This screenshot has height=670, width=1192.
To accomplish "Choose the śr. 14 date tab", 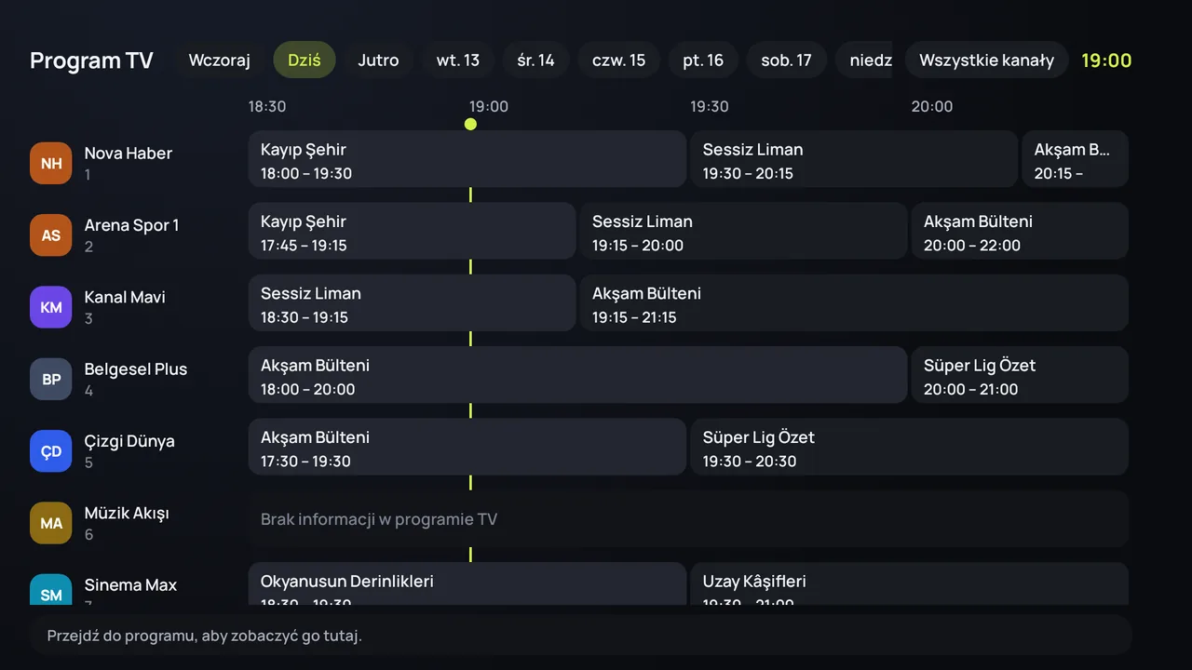I will pos(535,60).
